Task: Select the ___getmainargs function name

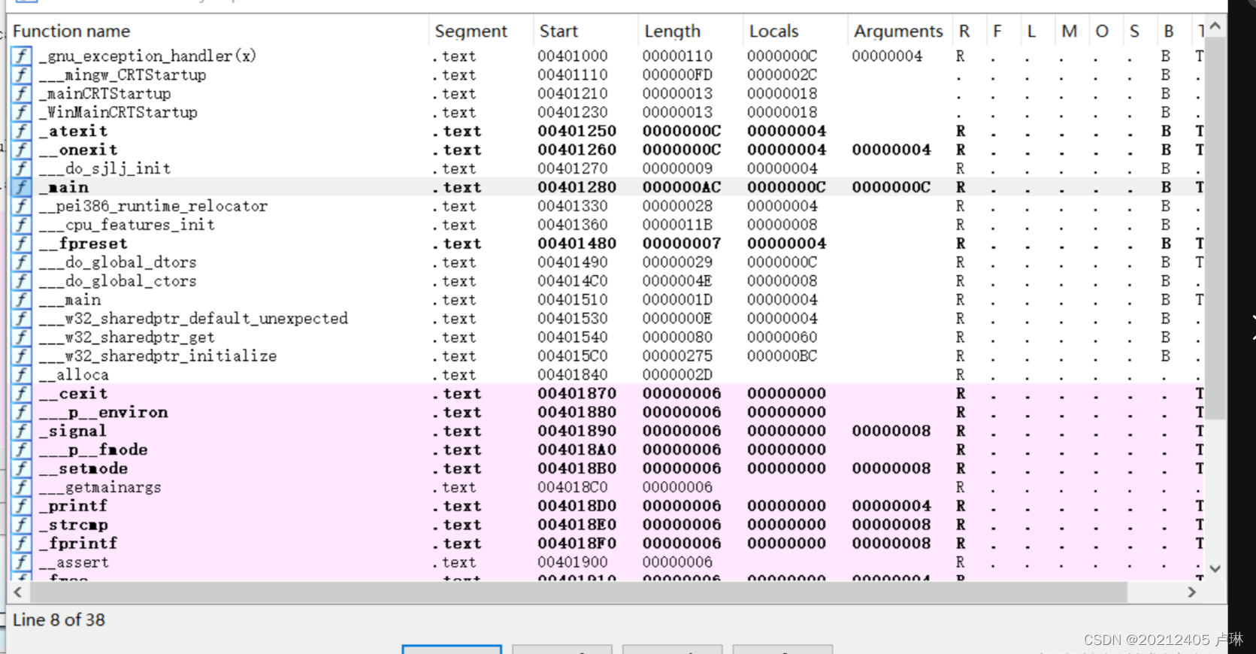Action: coord(100,487)
